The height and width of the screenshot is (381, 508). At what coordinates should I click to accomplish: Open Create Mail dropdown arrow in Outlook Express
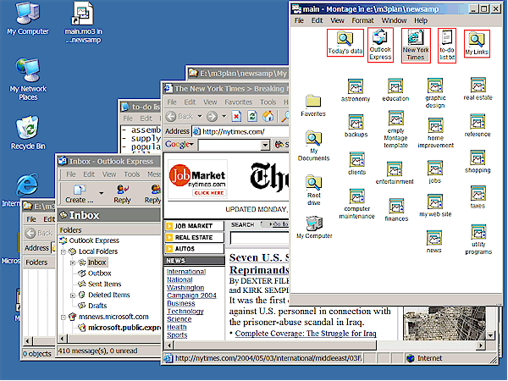tap(101, 193)
